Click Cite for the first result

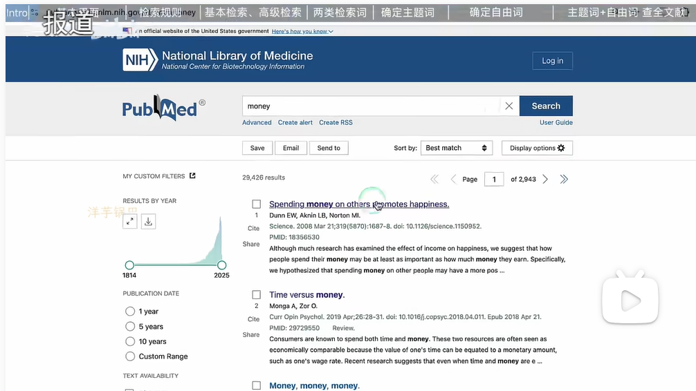pyautogui.click(x=253, y=228)
